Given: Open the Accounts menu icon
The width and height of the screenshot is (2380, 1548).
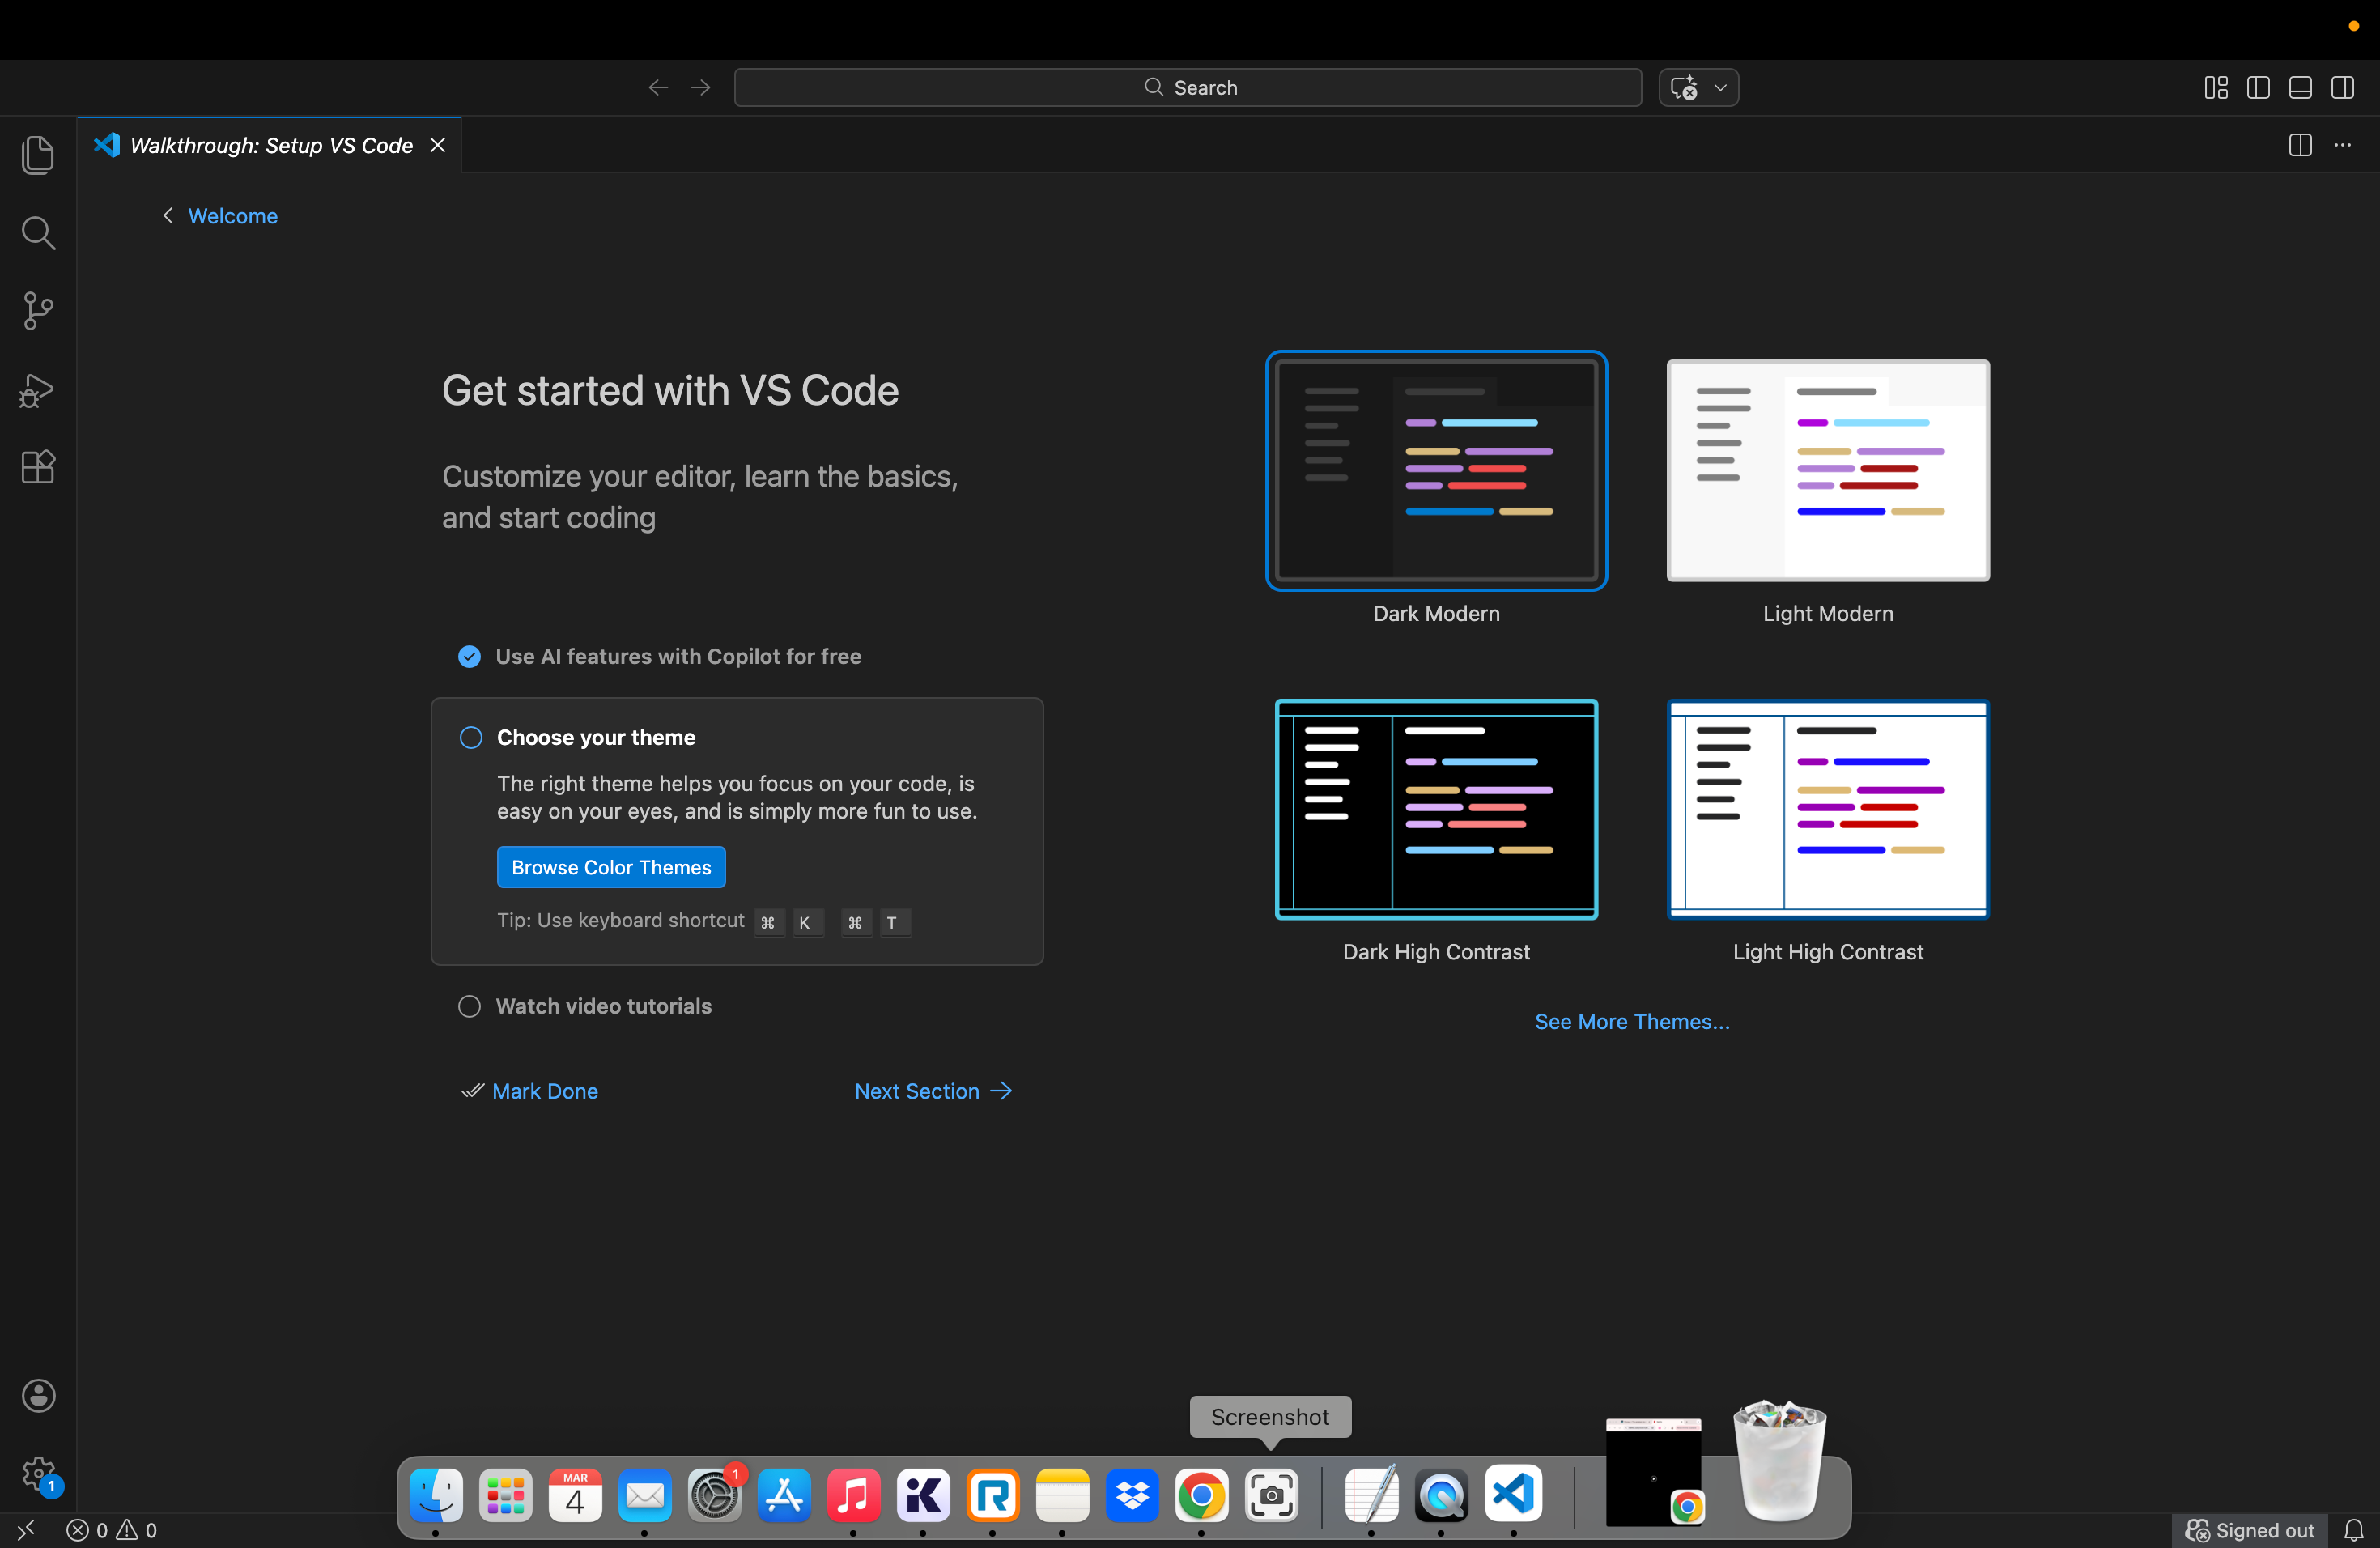Looking at the screenshot, I should (x=38, y=1395).
